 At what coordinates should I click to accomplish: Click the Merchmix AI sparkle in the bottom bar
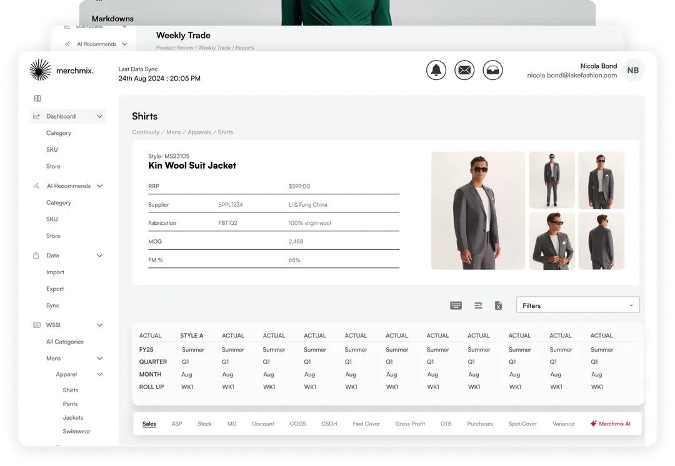click(593, 424)
